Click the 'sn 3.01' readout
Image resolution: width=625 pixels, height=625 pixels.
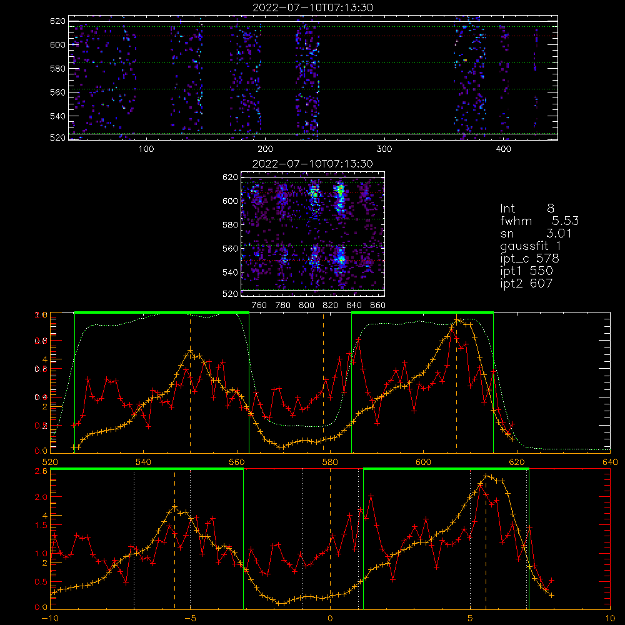(536, 234)
